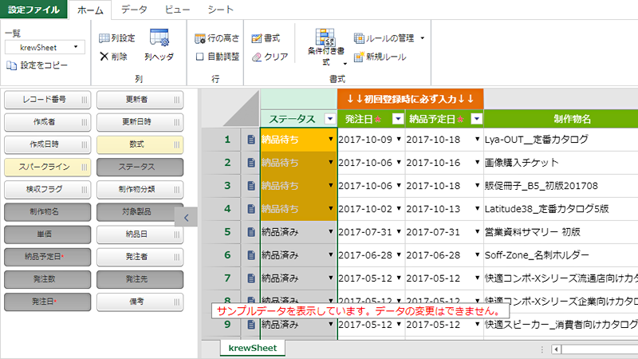
Task: Click the 新規ルール new rule icon
Action: (x=359, y=57)
